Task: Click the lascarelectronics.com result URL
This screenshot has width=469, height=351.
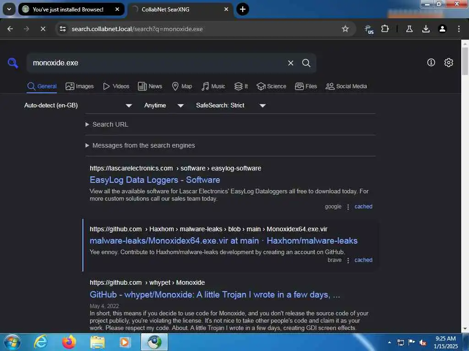Action: (x=175, y=168)
